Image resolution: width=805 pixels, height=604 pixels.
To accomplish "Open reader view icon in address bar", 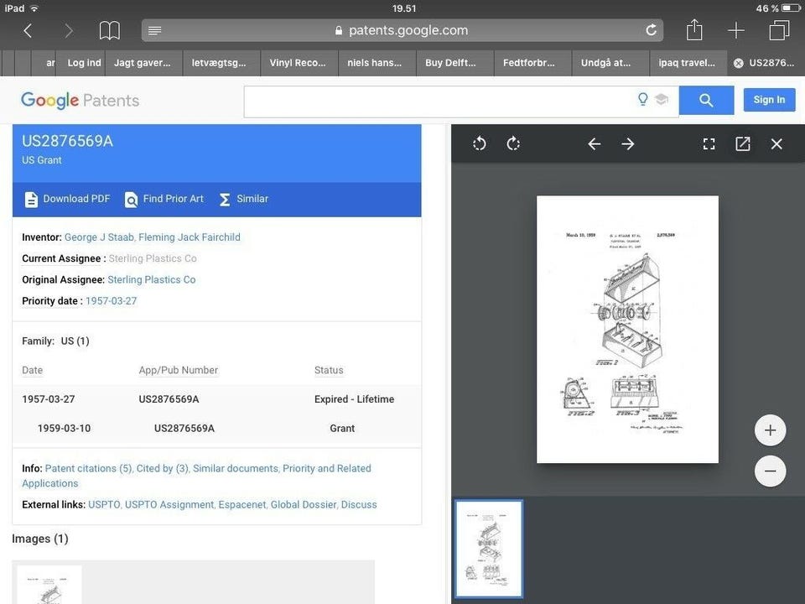I will (154, 31).
